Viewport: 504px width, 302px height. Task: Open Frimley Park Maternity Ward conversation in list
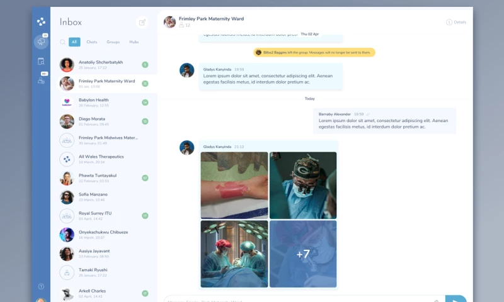tap(104, 84)
